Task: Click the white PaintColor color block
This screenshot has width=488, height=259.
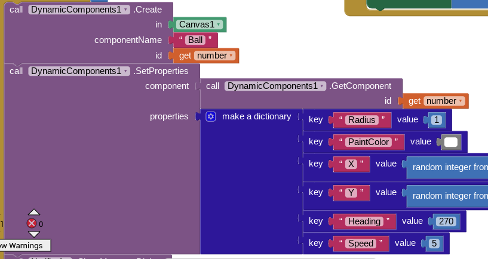Action: click(x=450, y=142)
